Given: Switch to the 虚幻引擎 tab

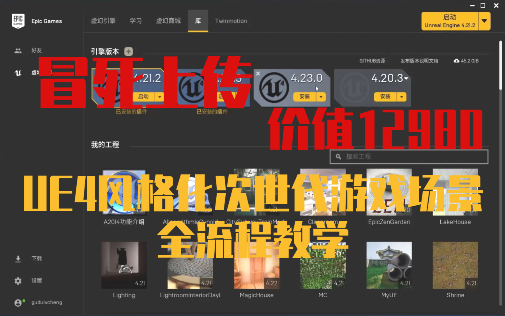Looking at the screenshot, I should tap(103, 21).
